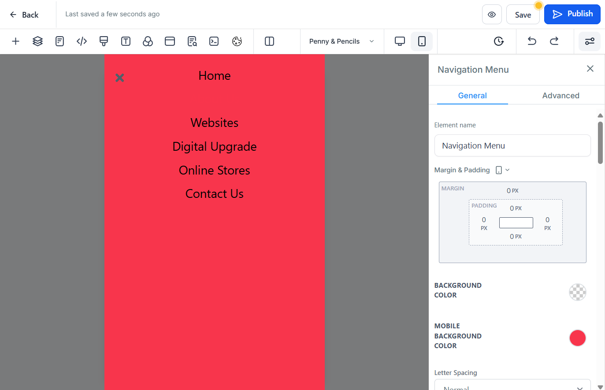The height and width of the screenshot is (390, 605).
Task: Redo the last undone change
Action: click(554, 41)
